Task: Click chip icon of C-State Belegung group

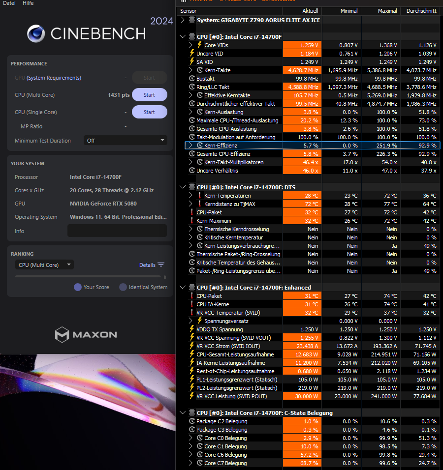Action: coord(192,413)
